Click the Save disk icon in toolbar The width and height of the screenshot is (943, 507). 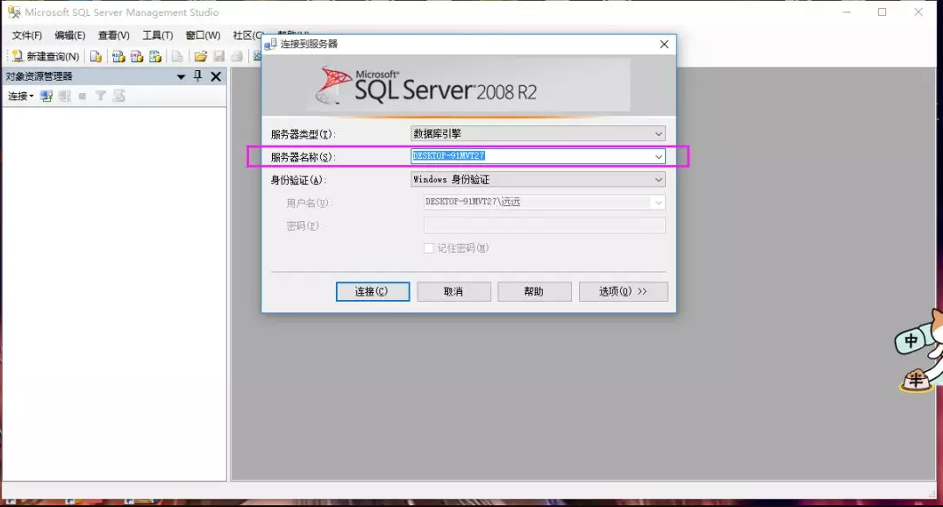[x=219, y=56]
